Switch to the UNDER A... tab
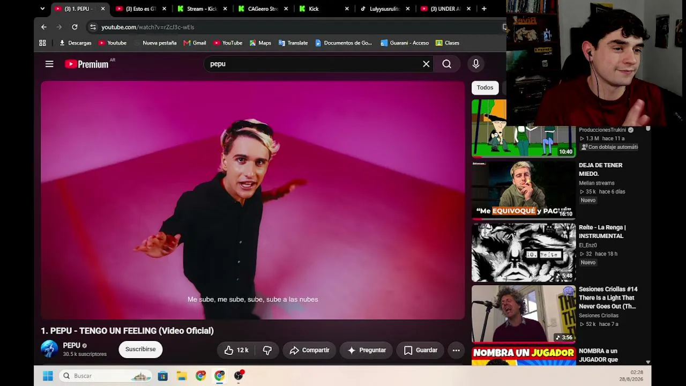686x386 pixels. tap(446, 9)
